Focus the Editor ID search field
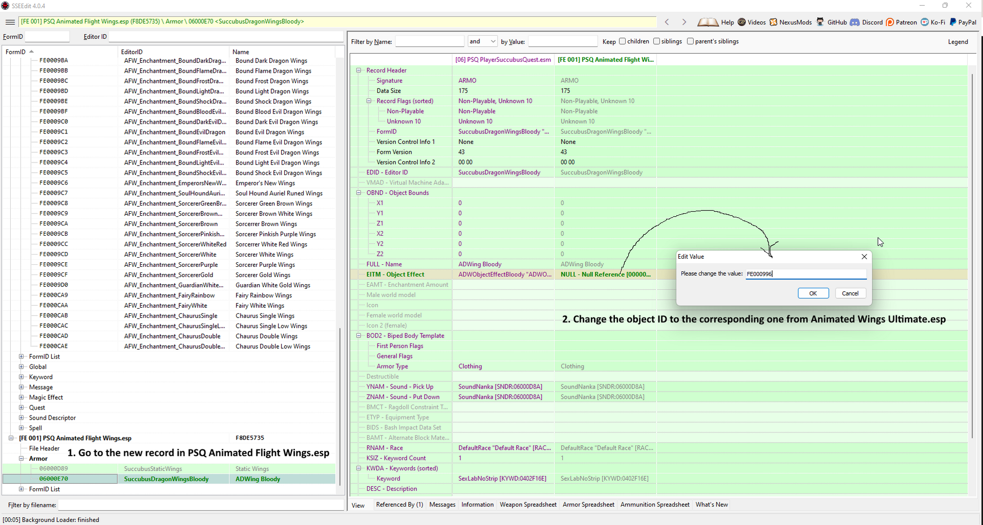The width and height of the screenshot is (983, 525). pyautogui.click(x=226, y=37)
